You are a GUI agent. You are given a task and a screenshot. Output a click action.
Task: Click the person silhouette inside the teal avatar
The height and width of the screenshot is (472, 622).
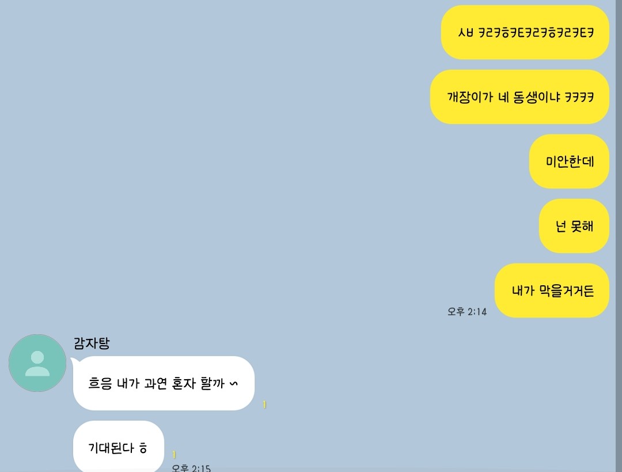point(37,363)
